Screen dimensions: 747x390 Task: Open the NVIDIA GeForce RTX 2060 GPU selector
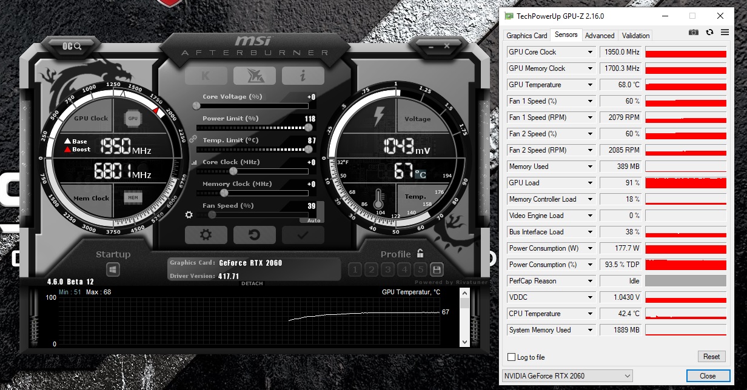coord(567,376)
